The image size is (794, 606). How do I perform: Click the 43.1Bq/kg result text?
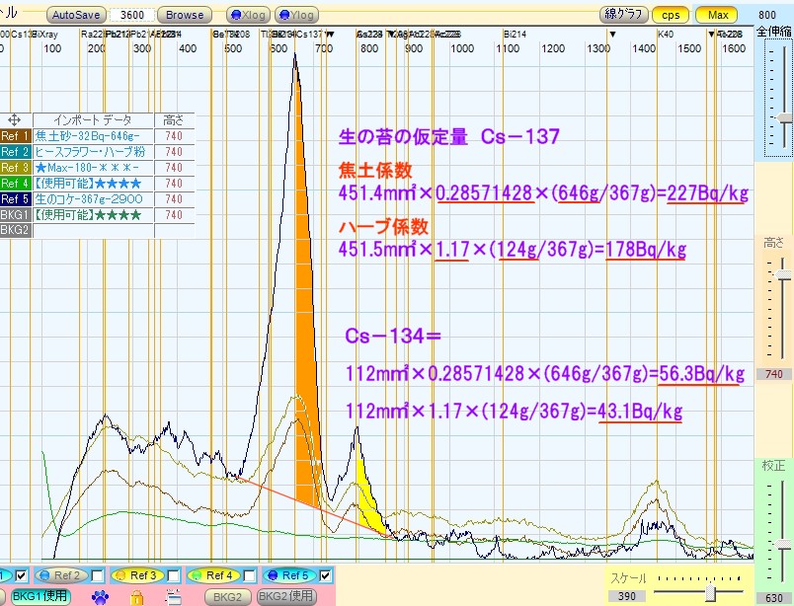pyautogui.click(x=640, y=411)
